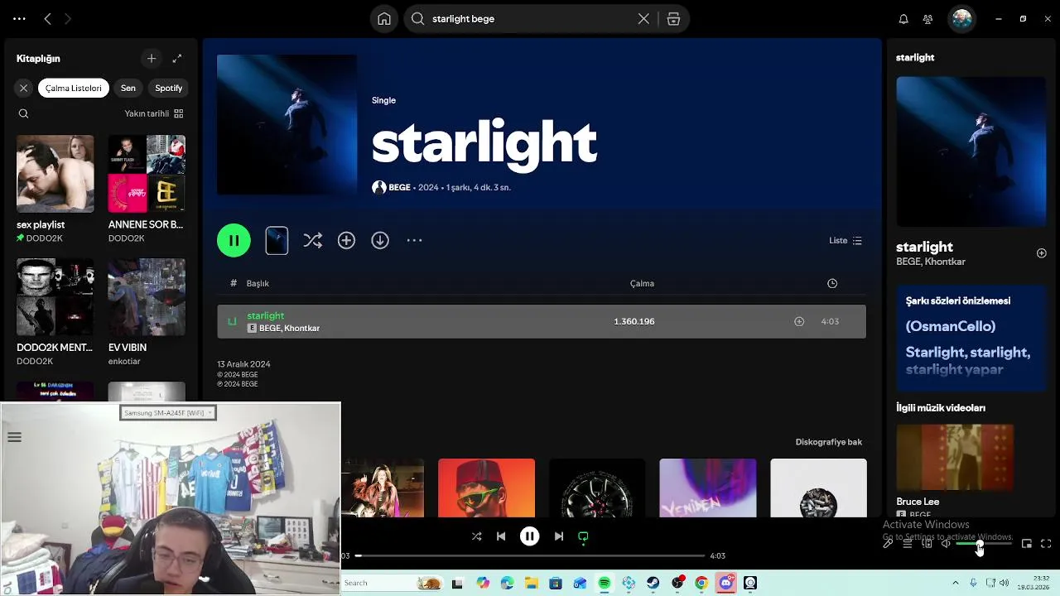Seek on the song progress bar
1060x596 pixels.
pos(530,555)
